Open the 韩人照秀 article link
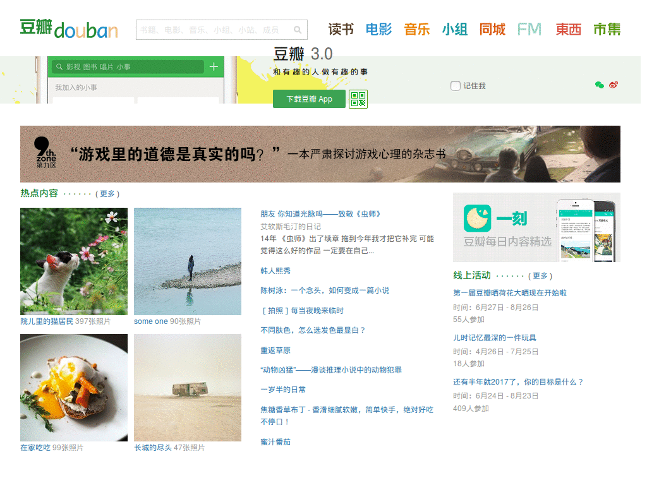 click(275, 271)
